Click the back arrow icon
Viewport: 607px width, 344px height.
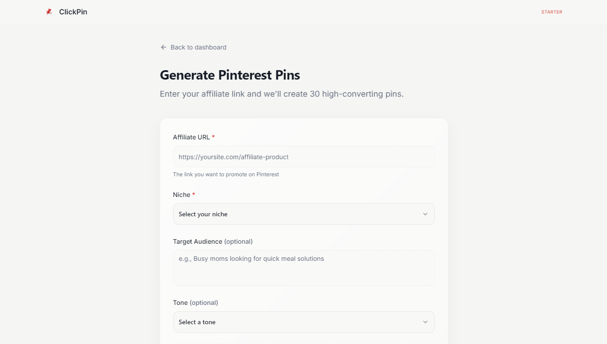click(x=163, y=47)
